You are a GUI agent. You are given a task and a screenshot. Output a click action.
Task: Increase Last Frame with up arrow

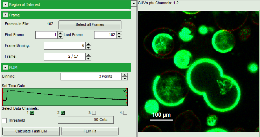119,33
